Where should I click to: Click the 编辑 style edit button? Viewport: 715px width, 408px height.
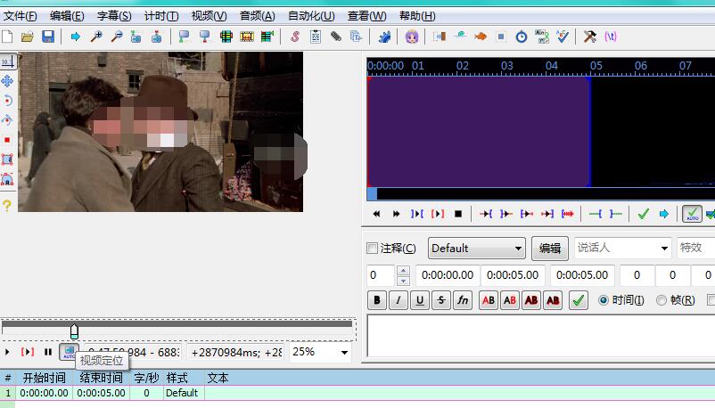(x=550, y=249)
